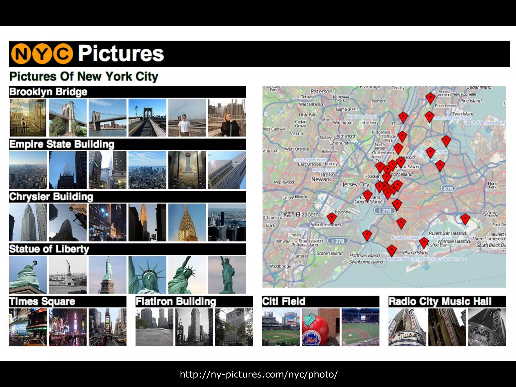516x387 pixels.
Task: Click the Newark label on the map
Action: point(321,179)
